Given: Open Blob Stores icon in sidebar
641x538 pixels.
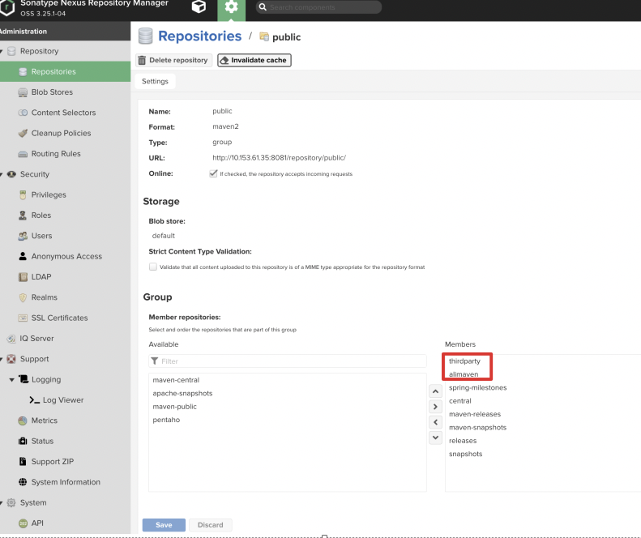Looking at the screenshot, I should pos(23,92).
